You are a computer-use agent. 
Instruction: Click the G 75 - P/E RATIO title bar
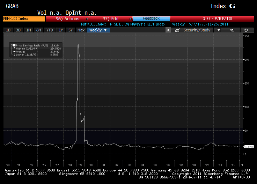tap(212, 19)
